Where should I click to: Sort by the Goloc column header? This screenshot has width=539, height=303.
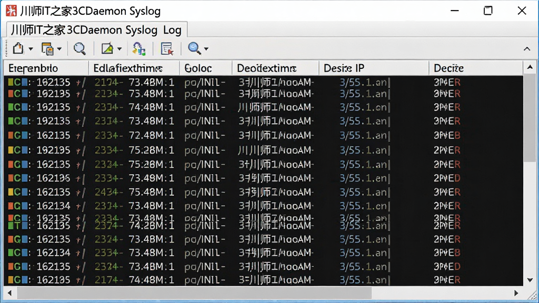(206, 68)
